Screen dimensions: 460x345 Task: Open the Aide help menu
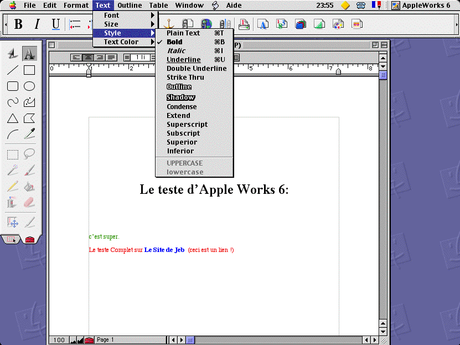tap(234, 6)
